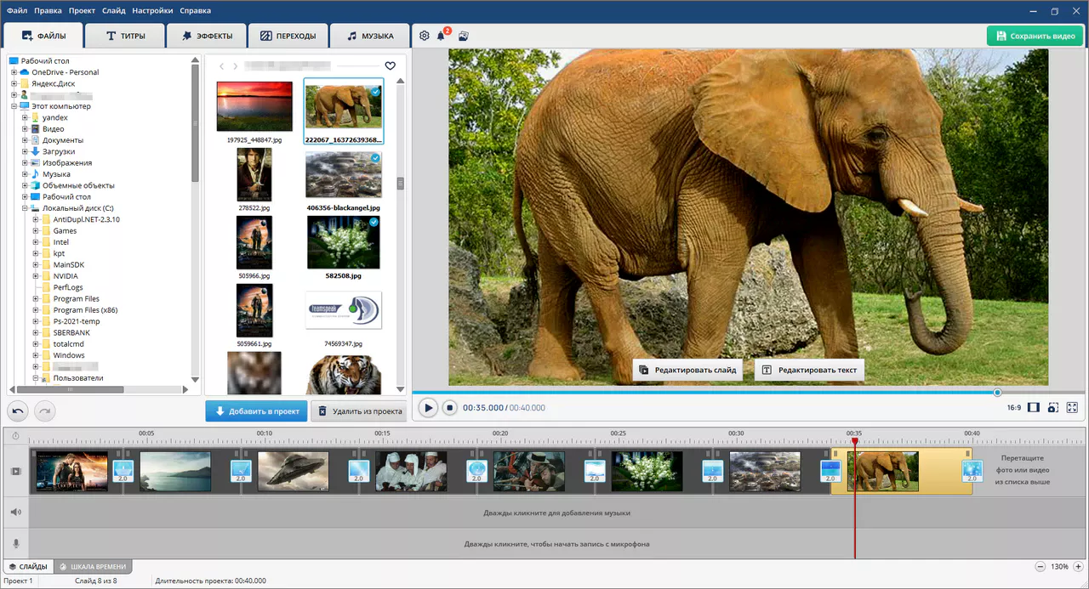Open the notifications bell
This screenshot has height=589, width=1089.
(442, 36)
